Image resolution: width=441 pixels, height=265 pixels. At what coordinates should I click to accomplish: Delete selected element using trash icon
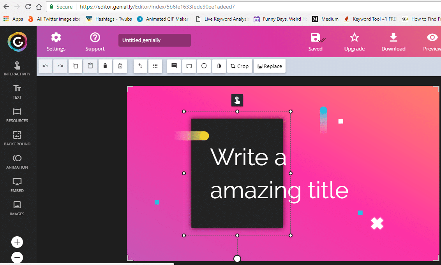click(105, 66)
